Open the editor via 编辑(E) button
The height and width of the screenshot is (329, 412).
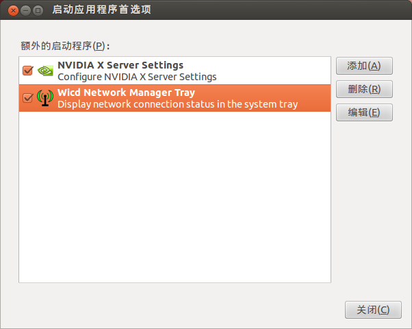(x=364, y=112)
